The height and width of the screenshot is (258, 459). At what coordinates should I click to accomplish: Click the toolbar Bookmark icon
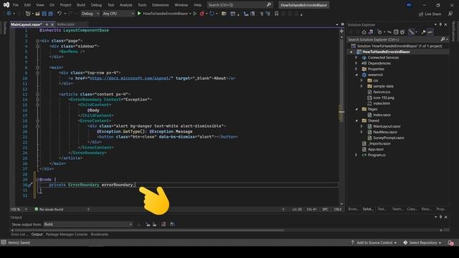coord(276,14)
